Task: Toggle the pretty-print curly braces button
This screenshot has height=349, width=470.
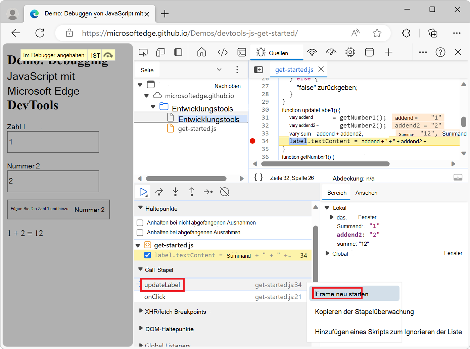Action: tap(258, 178)
